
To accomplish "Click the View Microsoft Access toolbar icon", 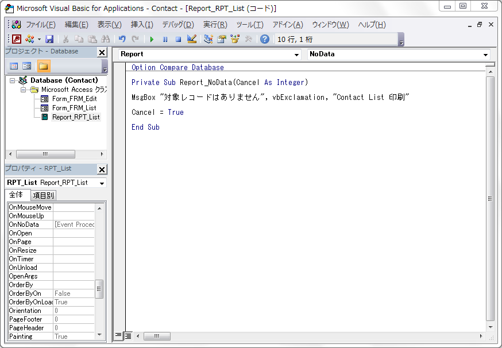I will [17, 39].
